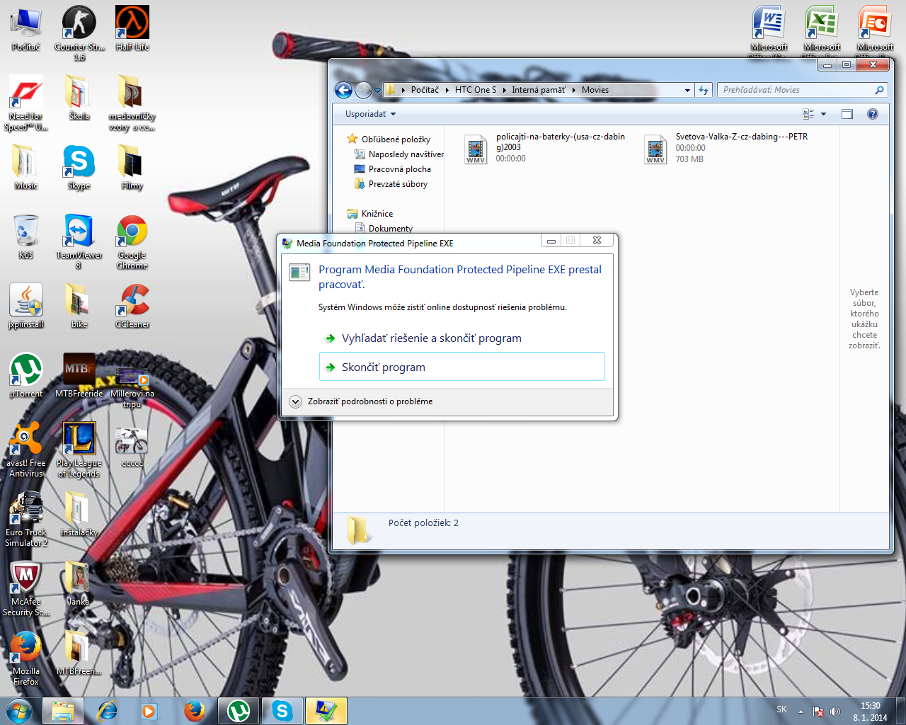
Task: Select Naposledy navštívené in navigation pane
Action: (398, 154)
